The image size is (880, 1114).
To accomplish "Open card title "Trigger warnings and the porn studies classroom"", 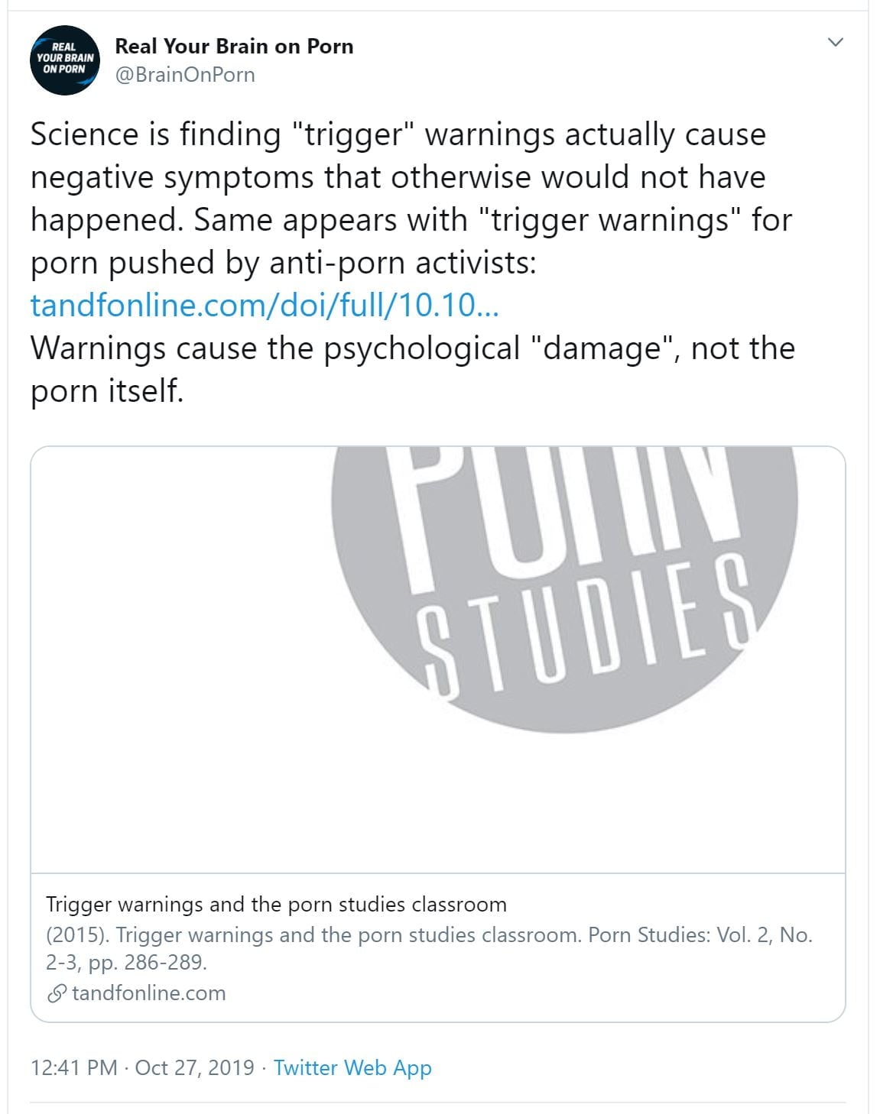I will tap(276, 905).
